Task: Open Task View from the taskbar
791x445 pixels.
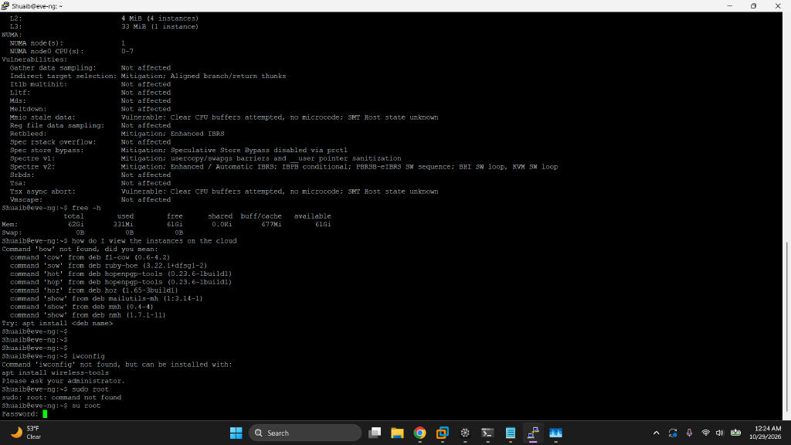Action: (375, 433)
